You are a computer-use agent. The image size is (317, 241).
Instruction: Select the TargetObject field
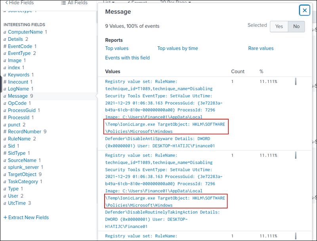[x=22, y=174]
